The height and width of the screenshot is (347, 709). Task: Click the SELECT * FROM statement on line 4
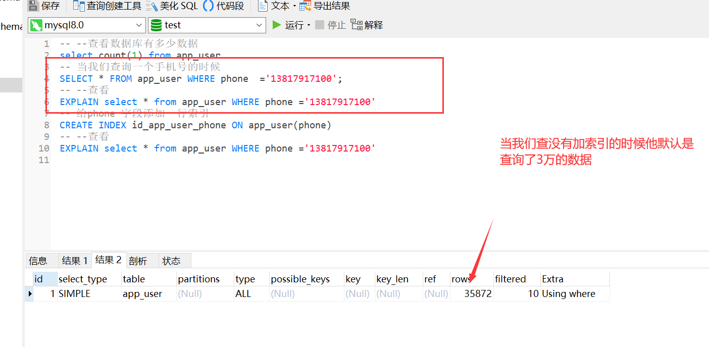tap(201, 78)
